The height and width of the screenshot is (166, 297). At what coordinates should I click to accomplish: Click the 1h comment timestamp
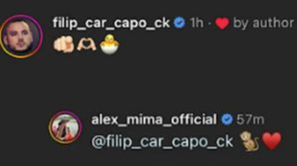[197, 23]
